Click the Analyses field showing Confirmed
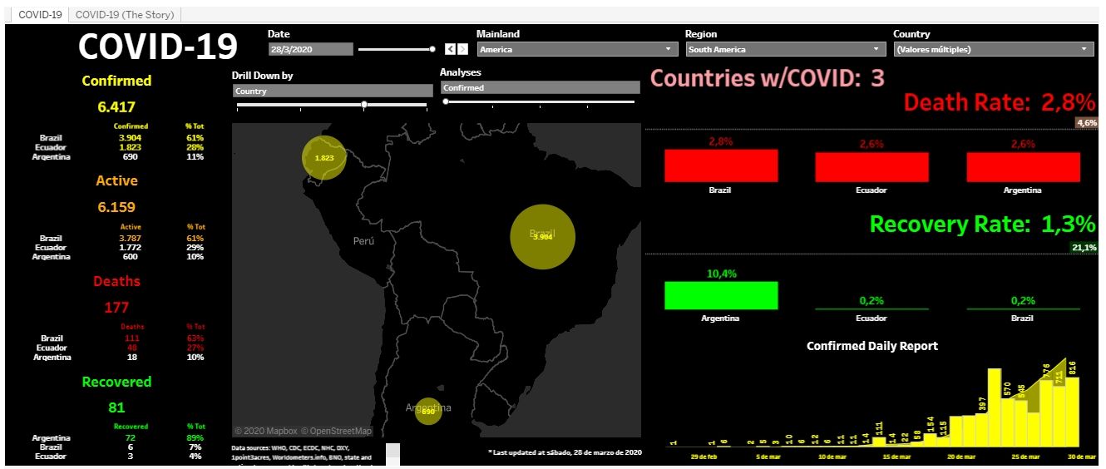This screenshot has width=1106, height=469. pyautogui.click(x=540, y=87)
